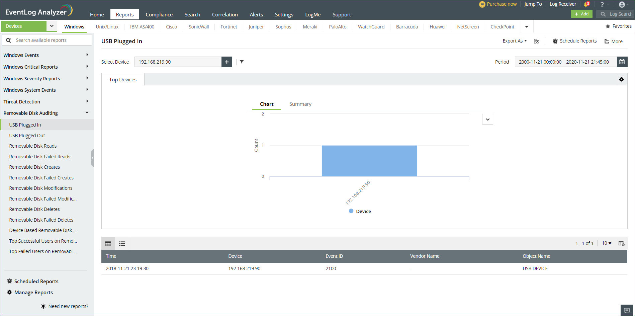
Task: Click the Manage Reports gear icon
Action: 9,292
